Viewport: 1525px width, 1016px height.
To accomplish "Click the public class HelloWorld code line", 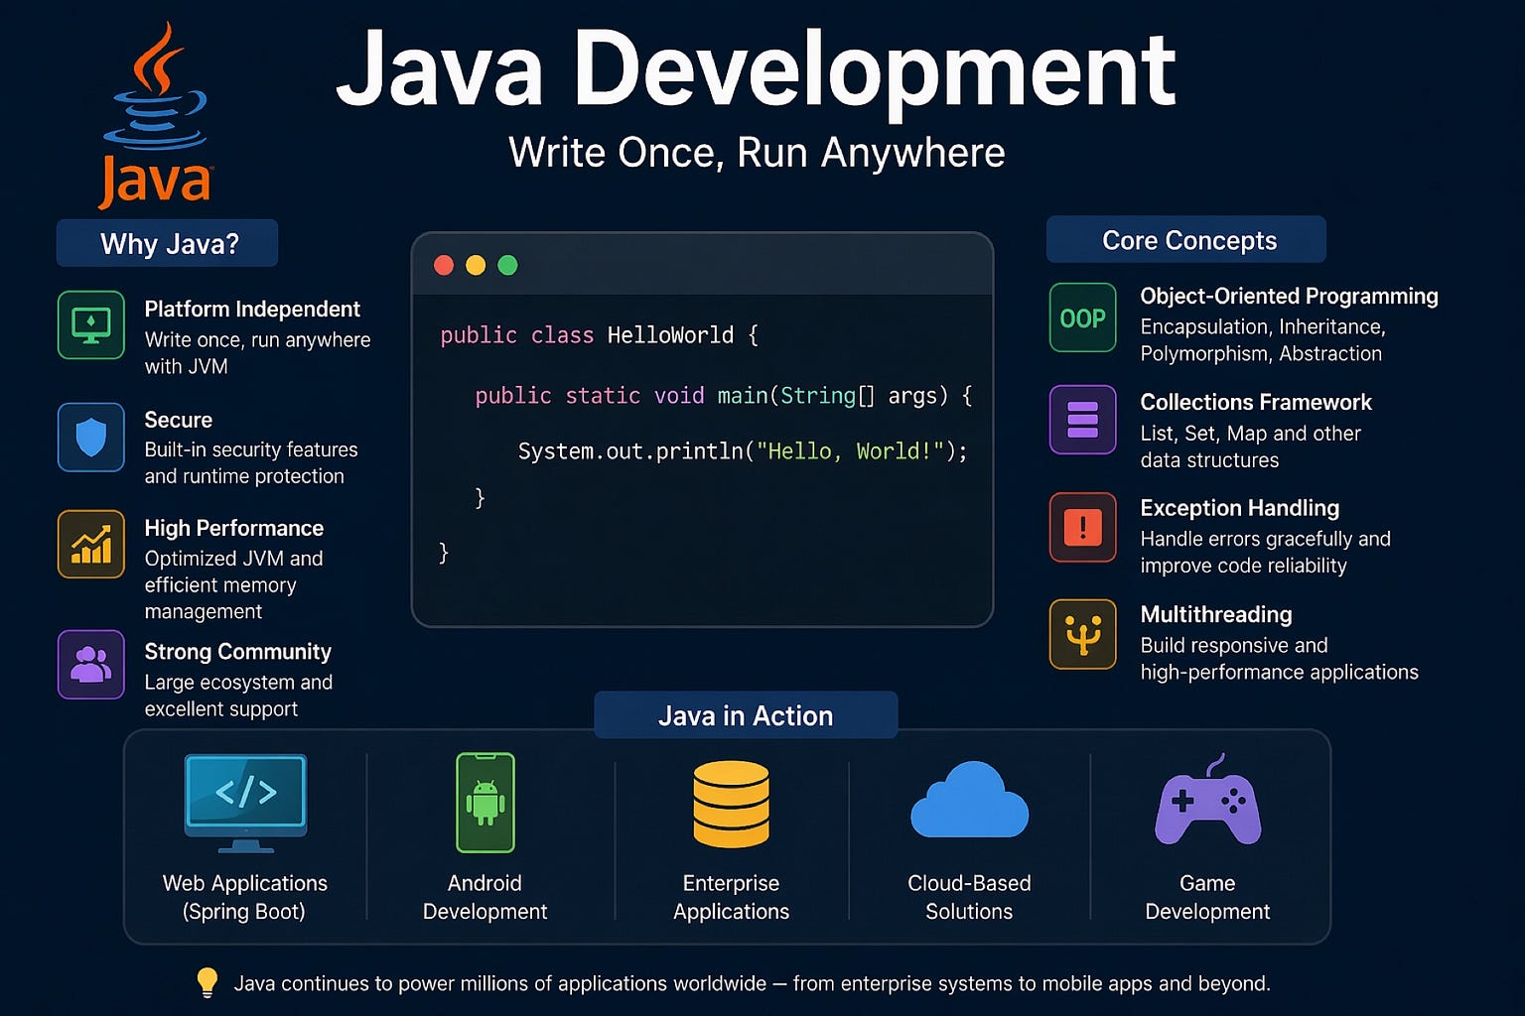I will (x=600, y=335).
